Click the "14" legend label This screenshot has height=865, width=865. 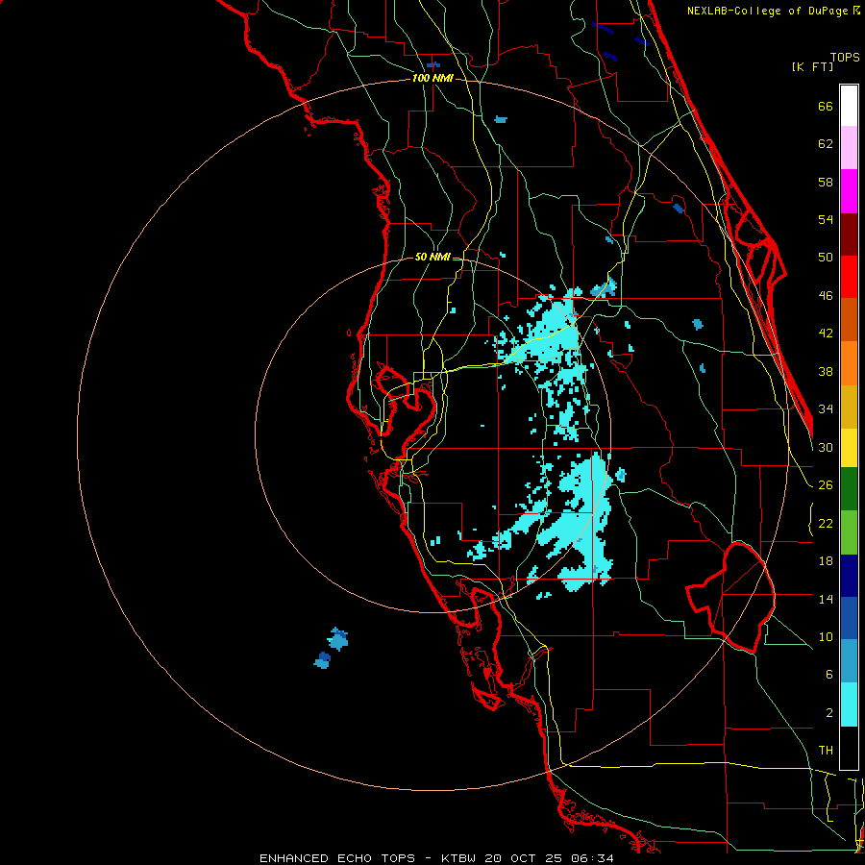tap(826, 599)
